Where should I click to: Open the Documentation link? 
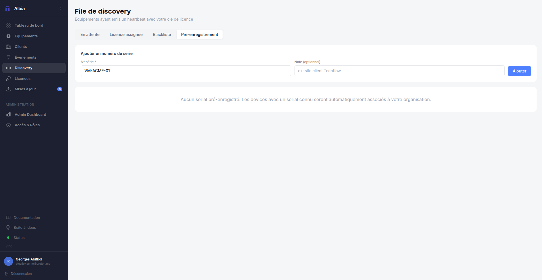(34, 217)
